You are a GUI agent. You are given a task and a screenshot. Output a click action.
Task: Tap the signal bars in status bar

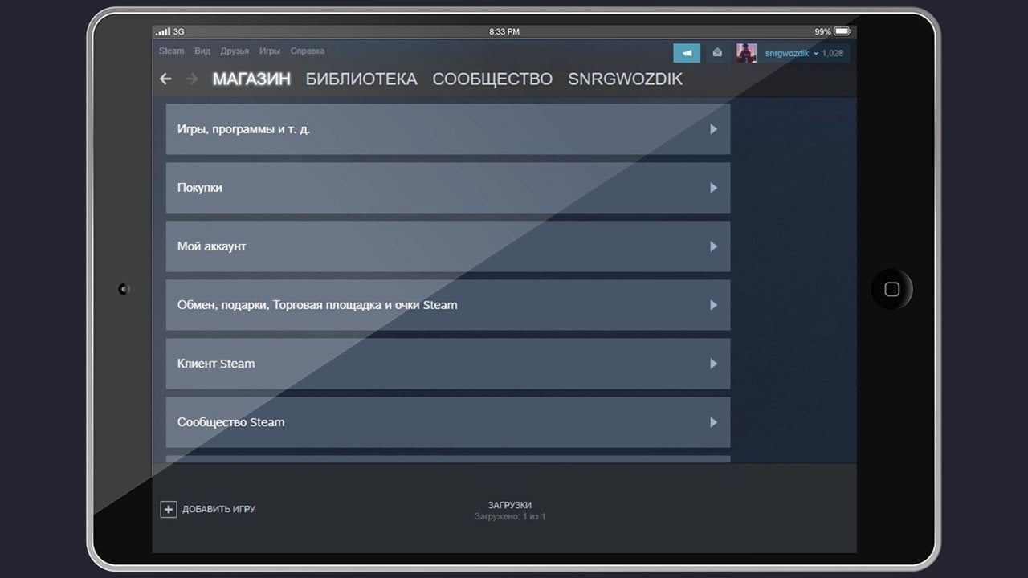tap(163, 31)
